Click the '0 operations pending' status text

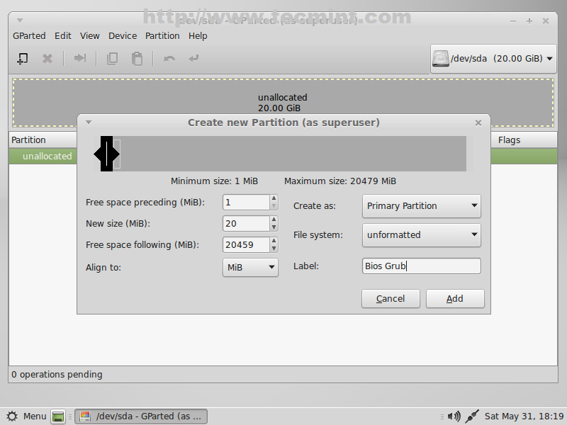(x=57, y=375)
